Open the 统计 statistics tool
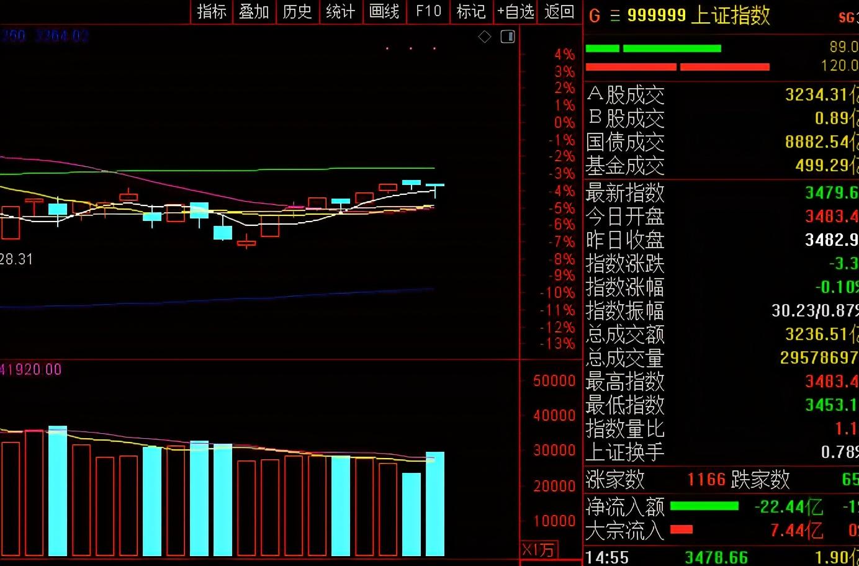 [x=341, y=12]
